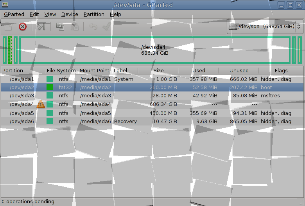This screenshot has width=305, height=206.
Task: Click the 1.00 GiB size cell
Action: [x=167, y=79]
